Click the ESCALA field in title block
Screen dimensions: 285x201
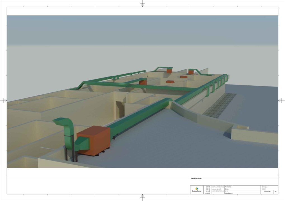[x=269, y=187]
